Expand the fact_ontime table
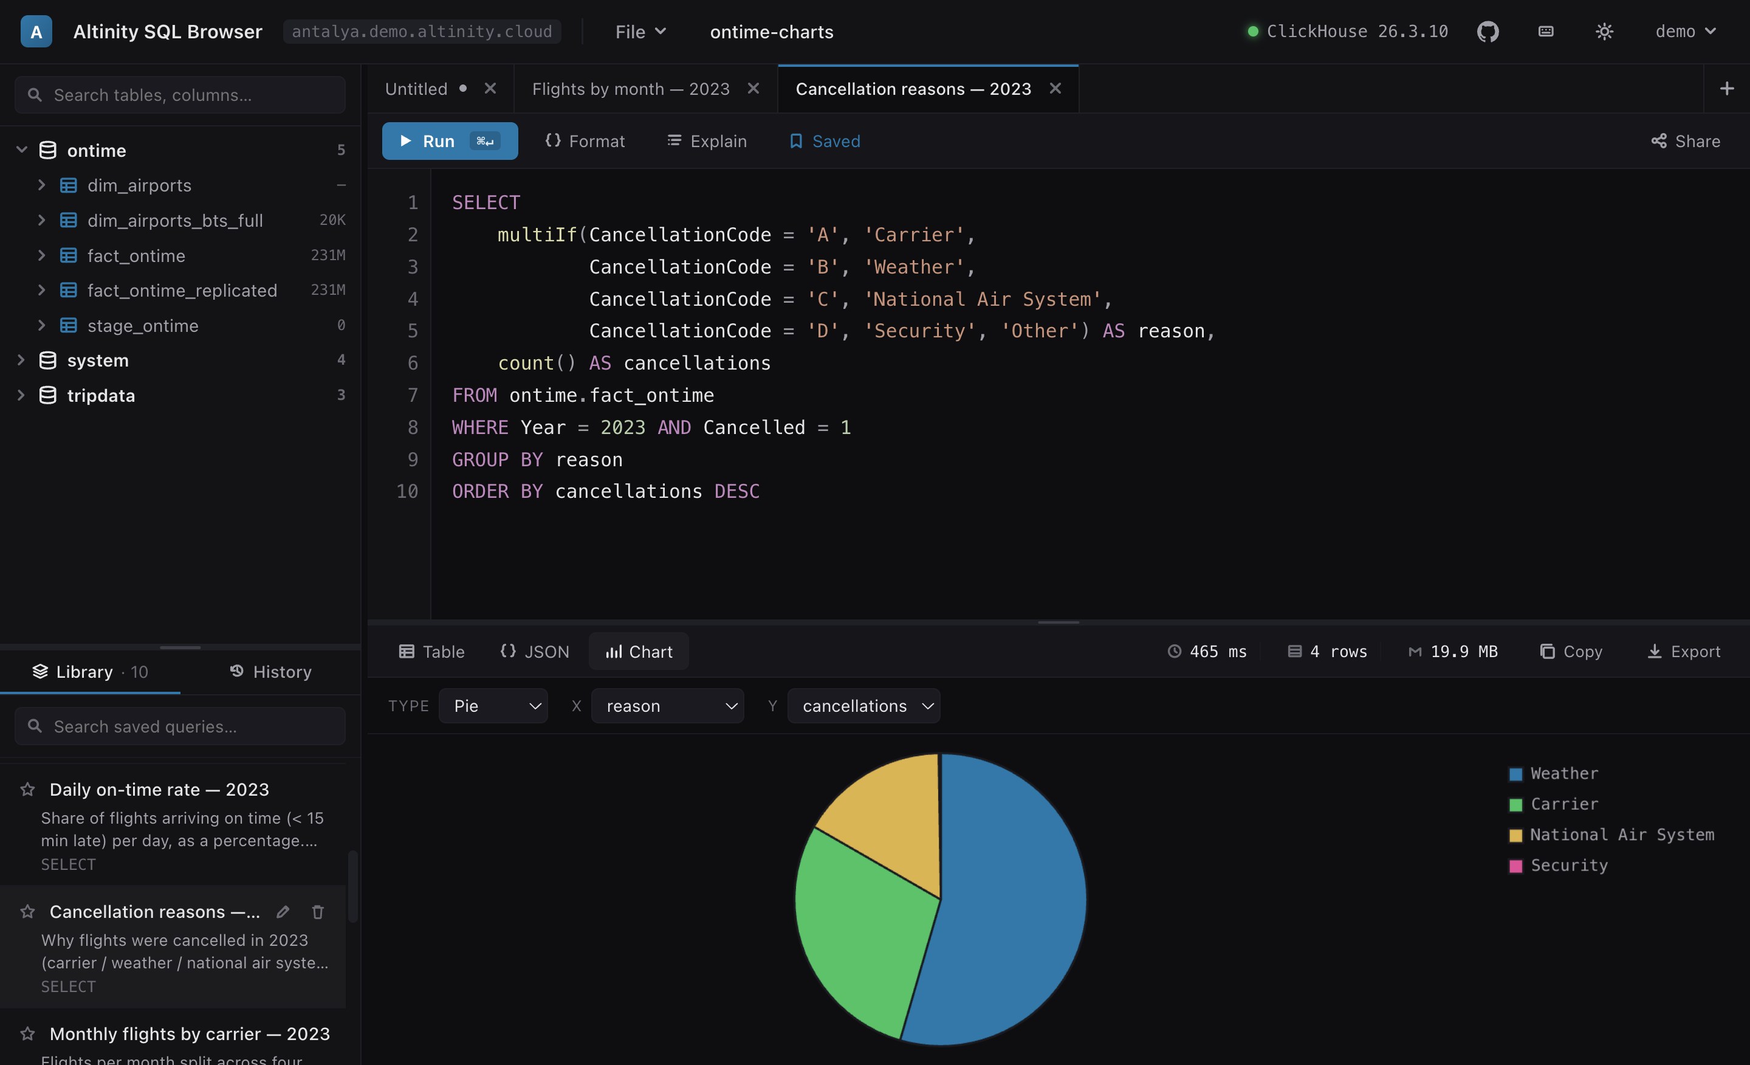The width and height of the screenshot is (1750, 1065). pos(41,256)
